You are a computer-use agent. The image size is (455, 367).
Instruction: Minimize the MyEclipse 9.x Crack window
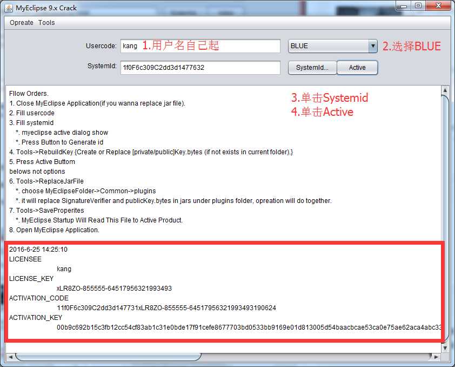coord(403,6)
